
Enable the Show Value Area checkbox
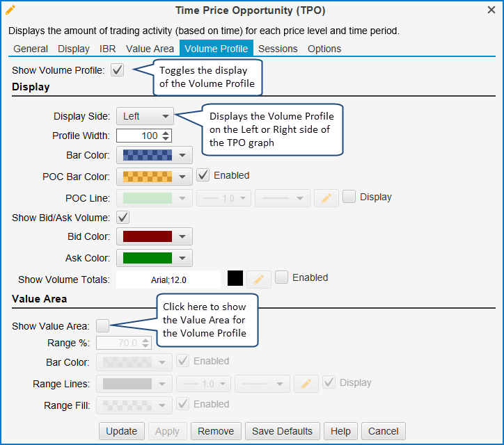[103, 325]
